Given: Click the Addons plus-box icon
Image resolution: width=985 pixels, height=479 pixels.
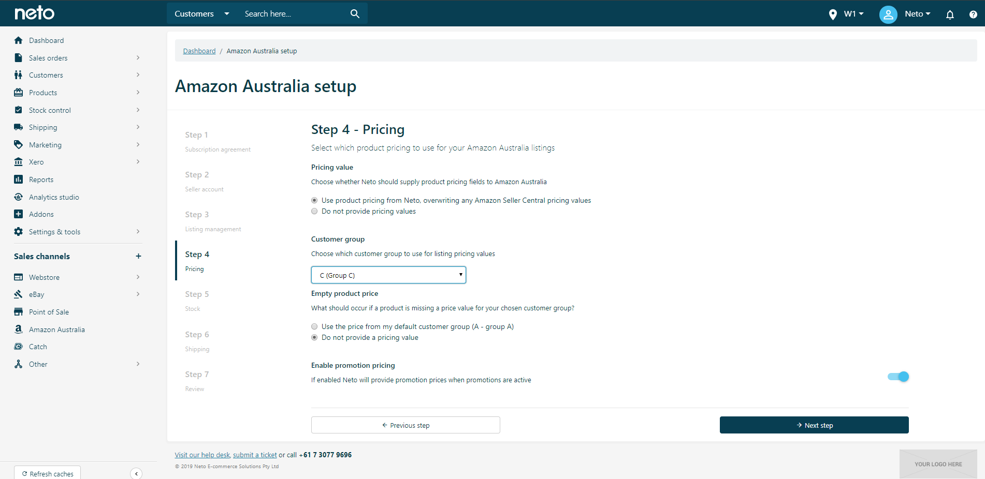Looking at the screenshot, I should [19, 214].
